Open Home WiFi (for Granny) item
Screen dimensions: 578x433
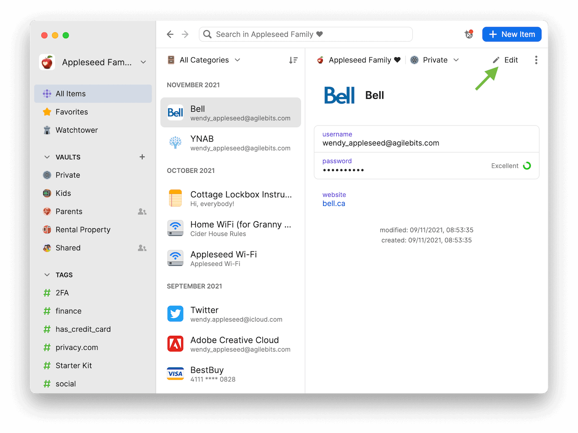(x=231, y=228)
